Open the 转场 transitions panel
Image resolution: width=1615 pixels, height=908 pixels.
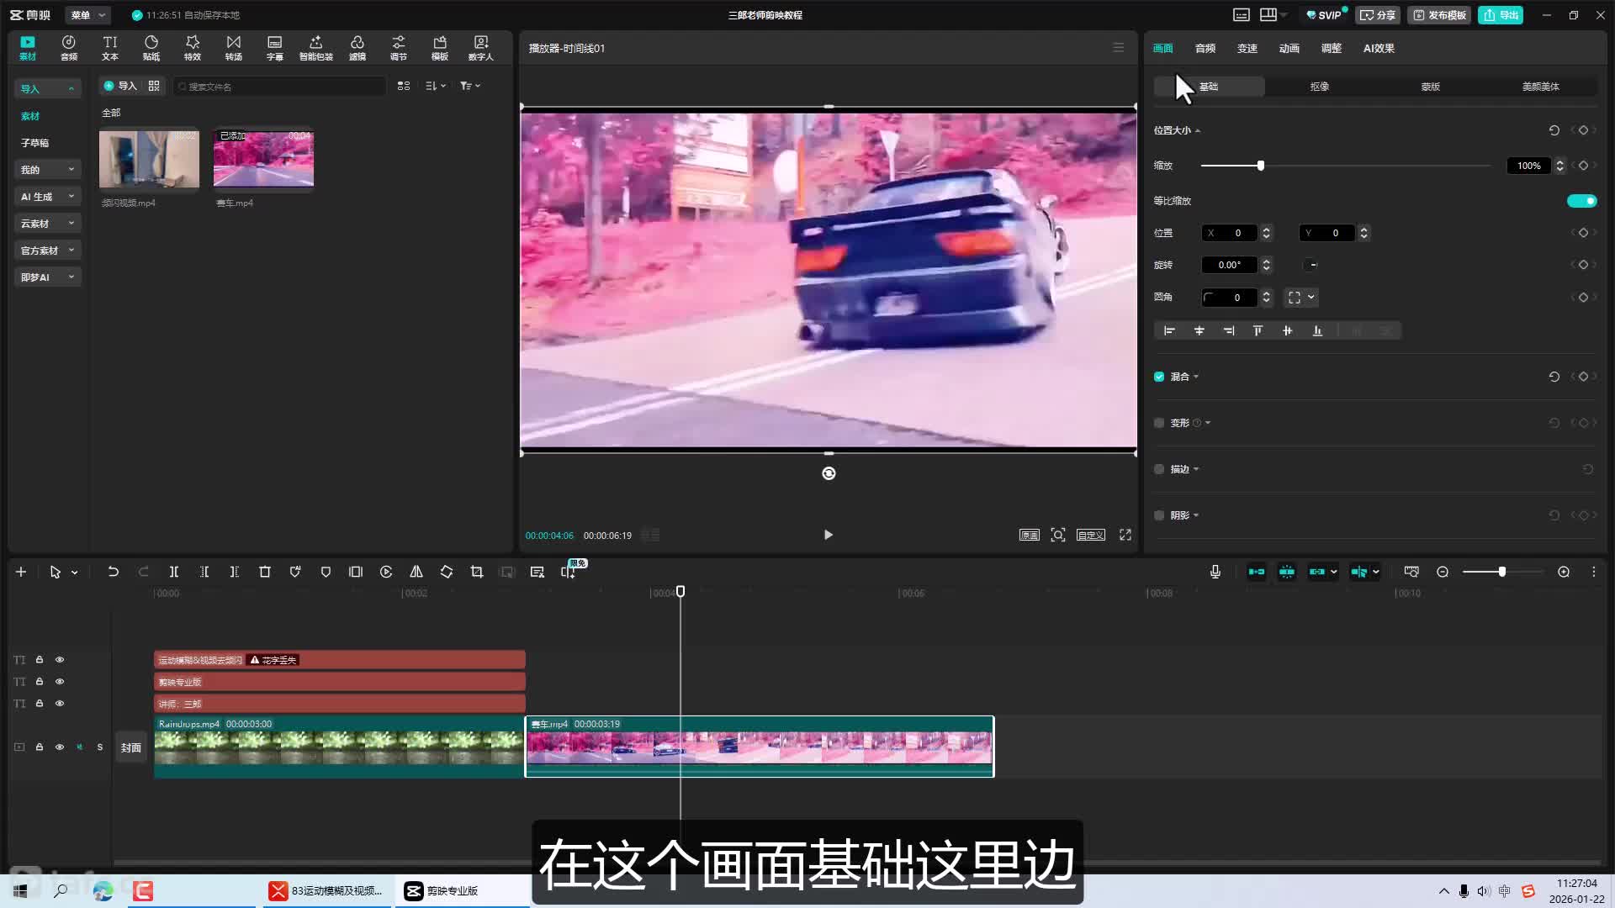click(x=233, y=48)
